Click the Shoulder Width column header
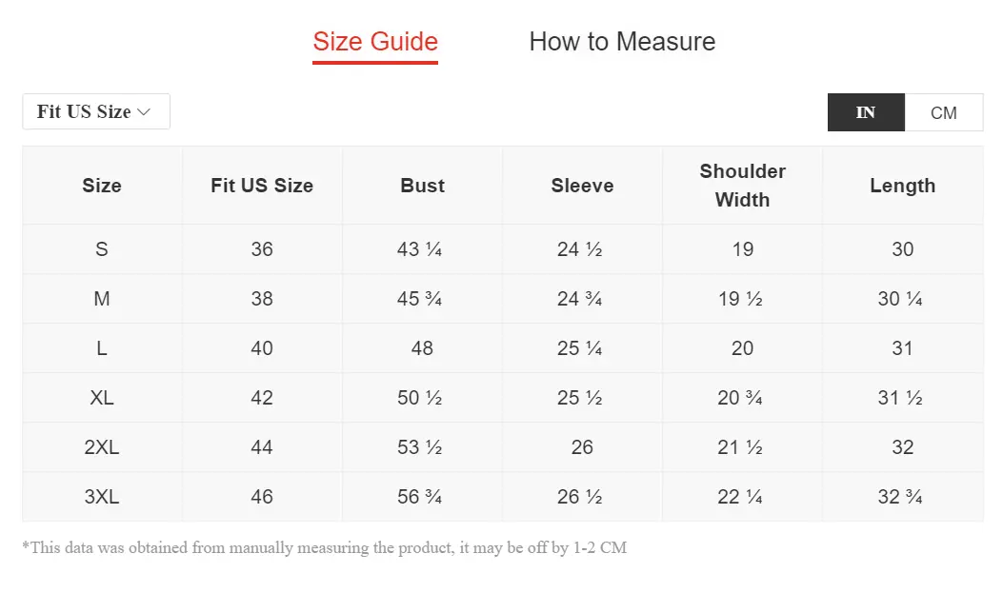Image resolution: width=1003 pixels, height=593 pixels. (x=742, y=186)
